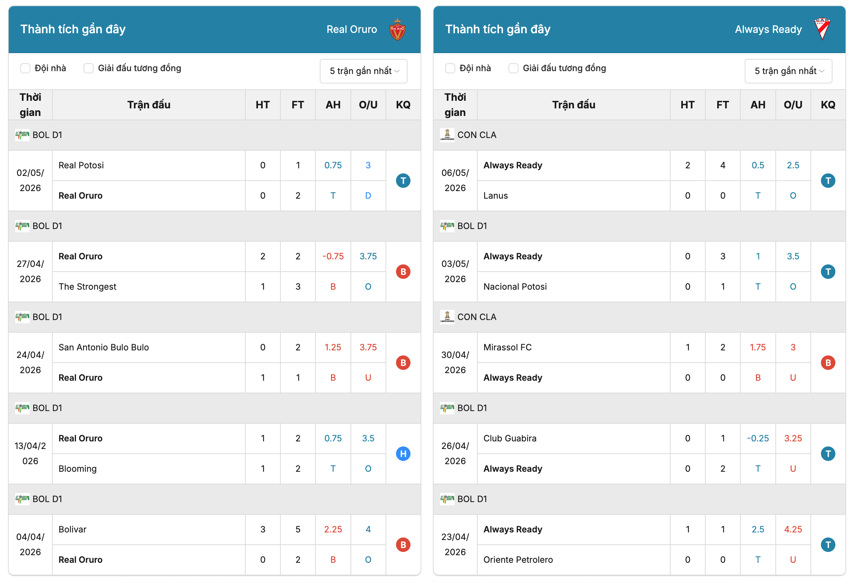Click the O/U column header in Always Ready table

click(793, 105)
